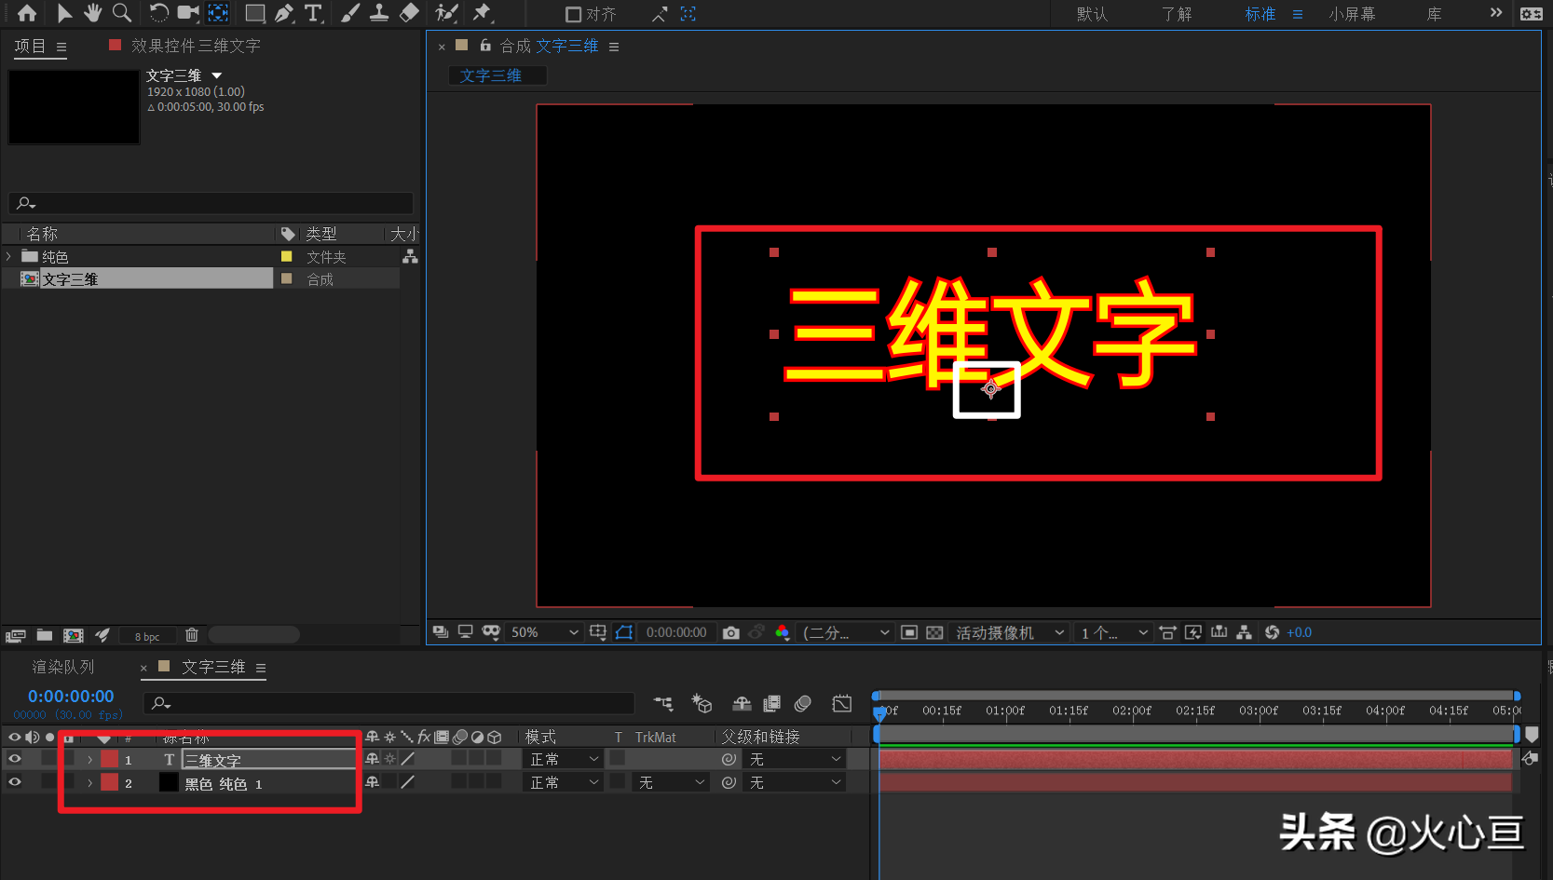Screen dimensions: 1553x880
Task: Select the Rectangle shape tool
Action: pos(254,13)
